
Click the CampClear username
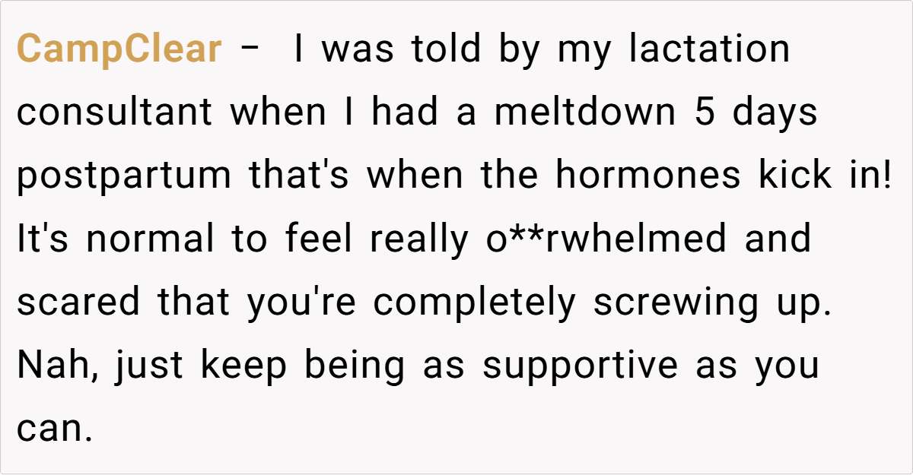pos(119,50)
